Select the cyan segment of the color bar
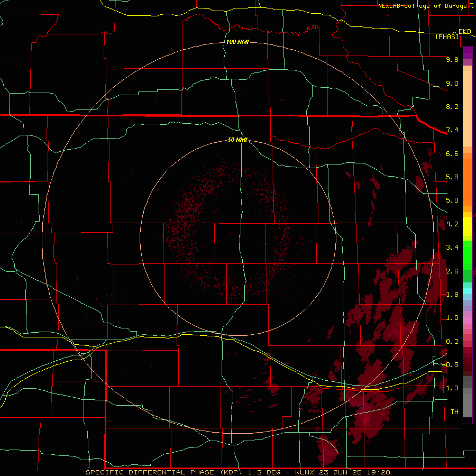 [467, 291]
